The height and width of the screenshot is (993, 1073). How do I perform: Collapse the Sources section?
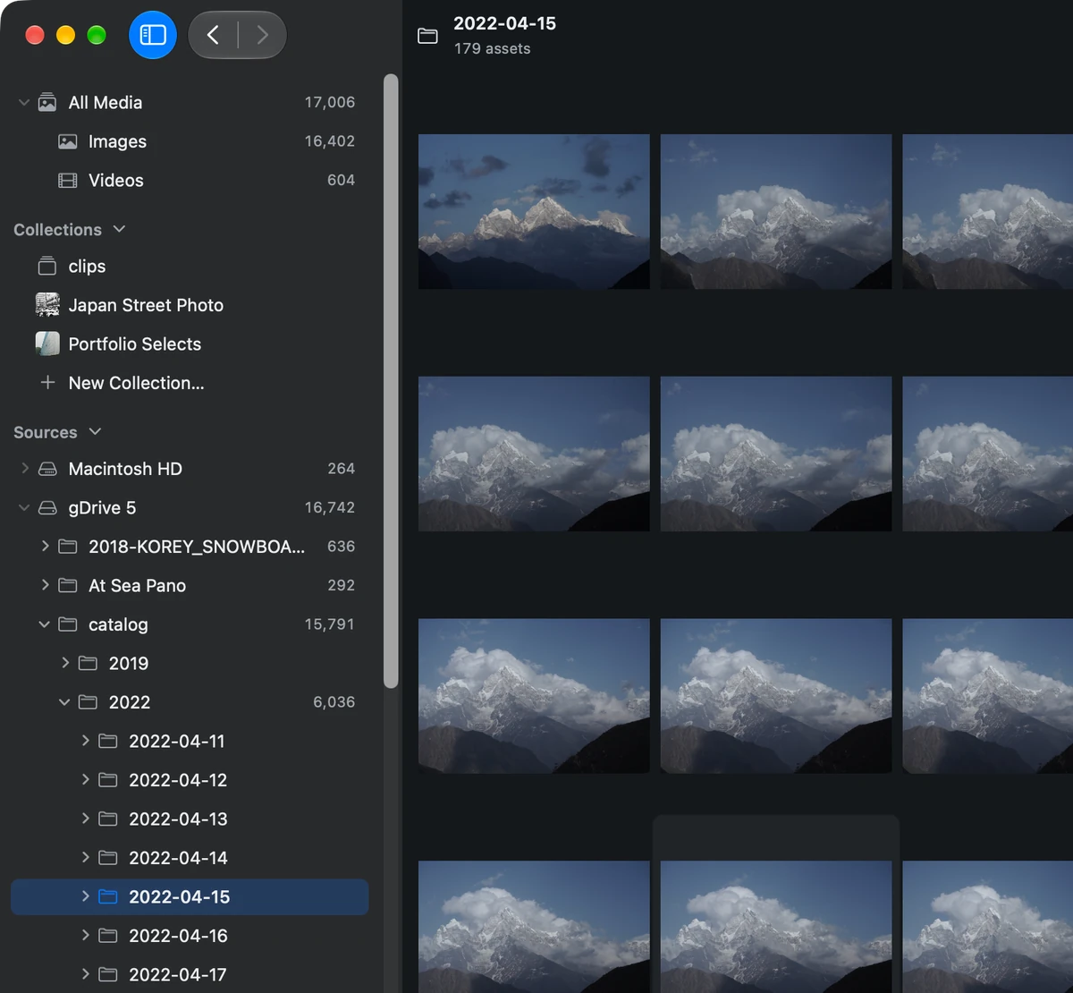pyautogui.click(x=95, y=432)
